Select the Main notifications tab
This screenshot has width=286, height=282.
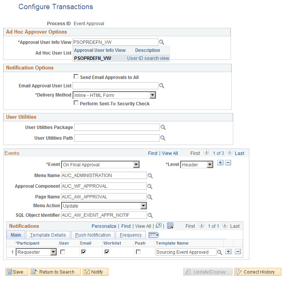coord(16,235)
